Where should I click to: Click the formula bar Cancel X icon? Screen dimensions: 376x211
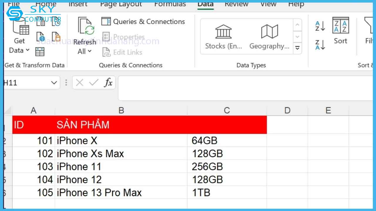tap(79, 83)
